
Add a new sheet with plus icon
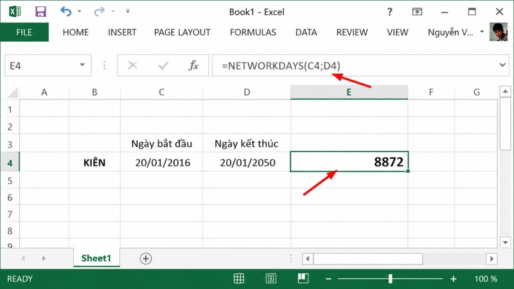(x=146, y=259)
